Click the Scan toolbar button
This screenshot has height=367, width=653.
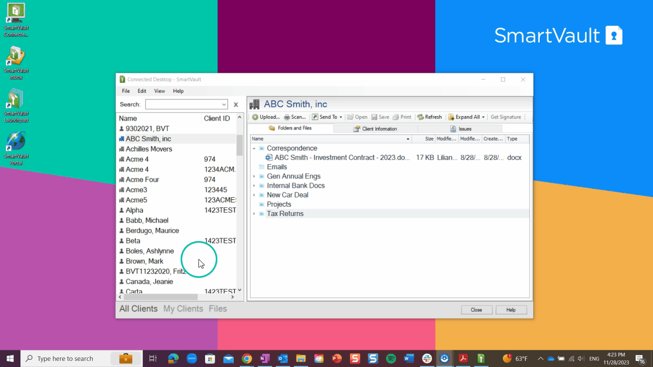[x=295, y=117]
